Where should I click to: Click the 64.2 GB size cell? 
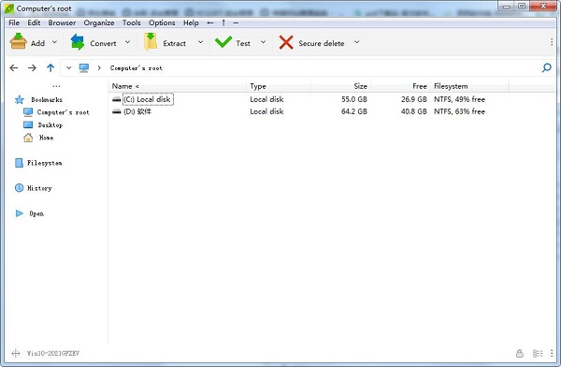tap(354, 111)
